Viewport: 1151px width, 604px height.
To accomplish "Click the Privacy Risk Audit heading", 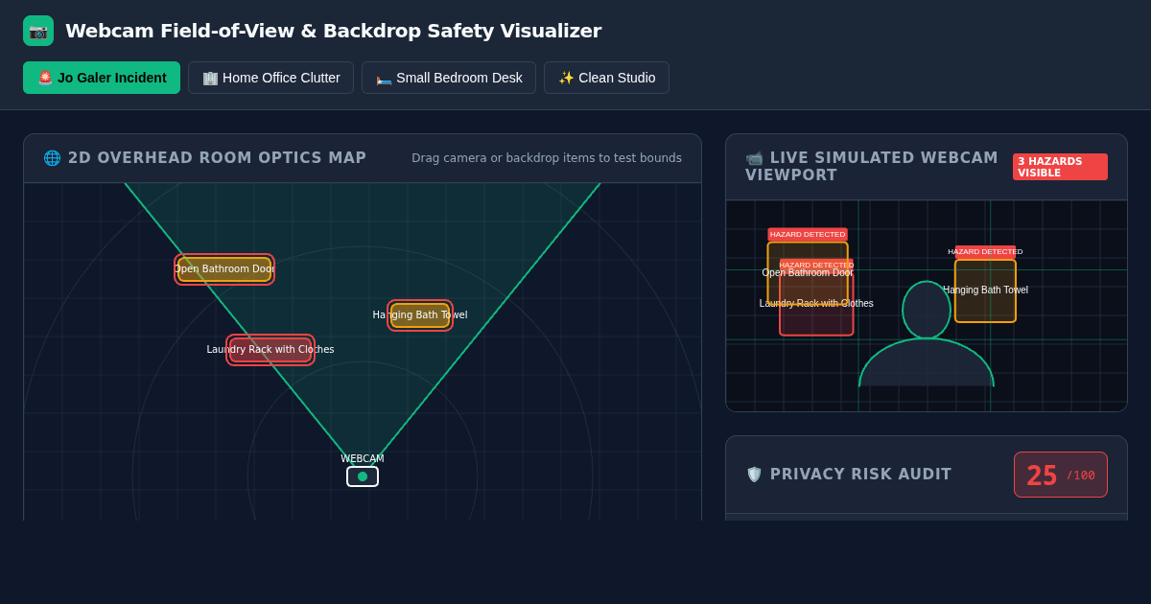I will click(x=860, y=475).
